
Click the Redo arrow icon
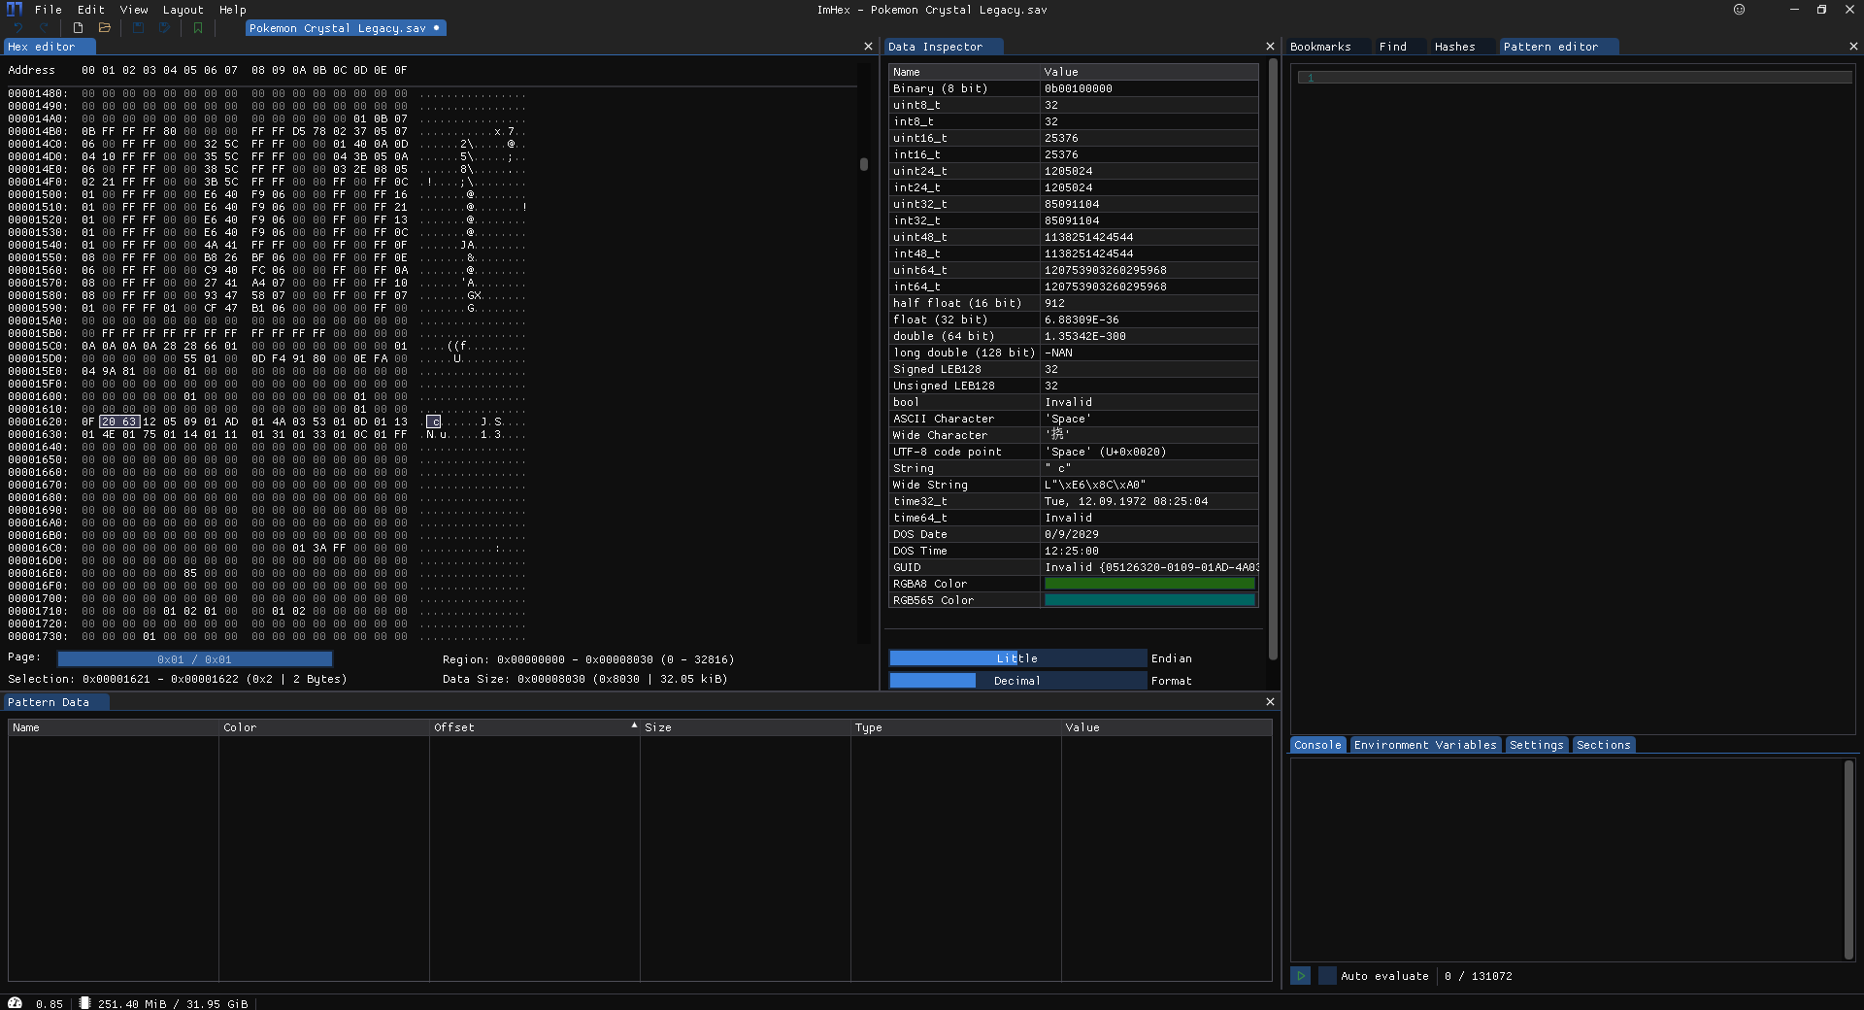tap(44, 28)
